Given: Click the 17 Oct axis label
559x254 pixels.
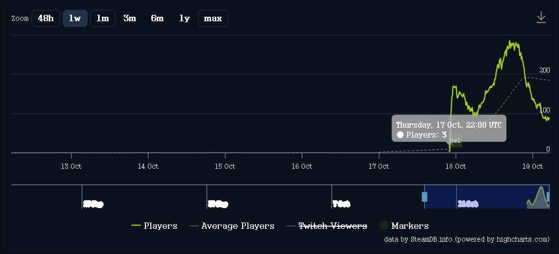Looking at the screenshot, I should pyautogui.click(x=379, y=166).
